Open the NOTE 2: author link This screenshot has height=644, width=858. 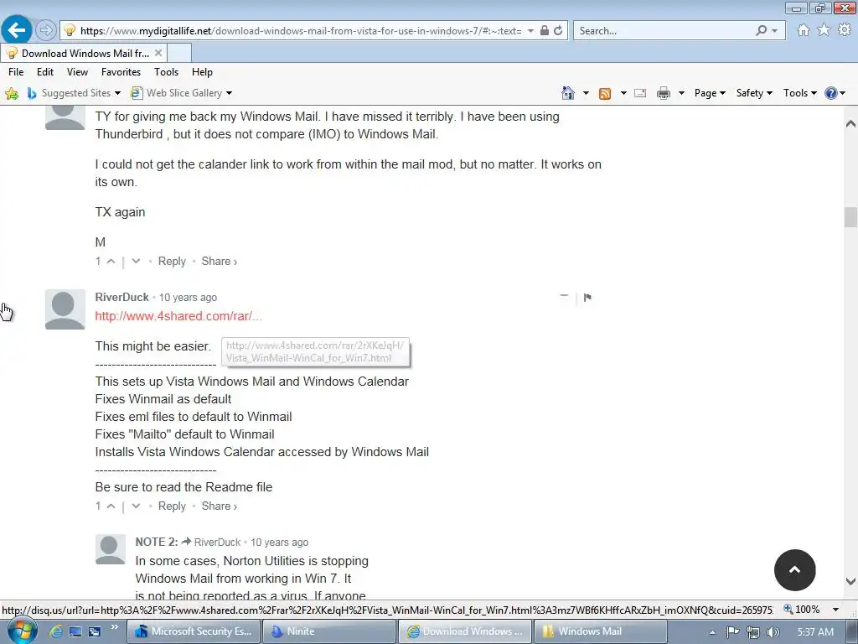click(x=157, y=543)
